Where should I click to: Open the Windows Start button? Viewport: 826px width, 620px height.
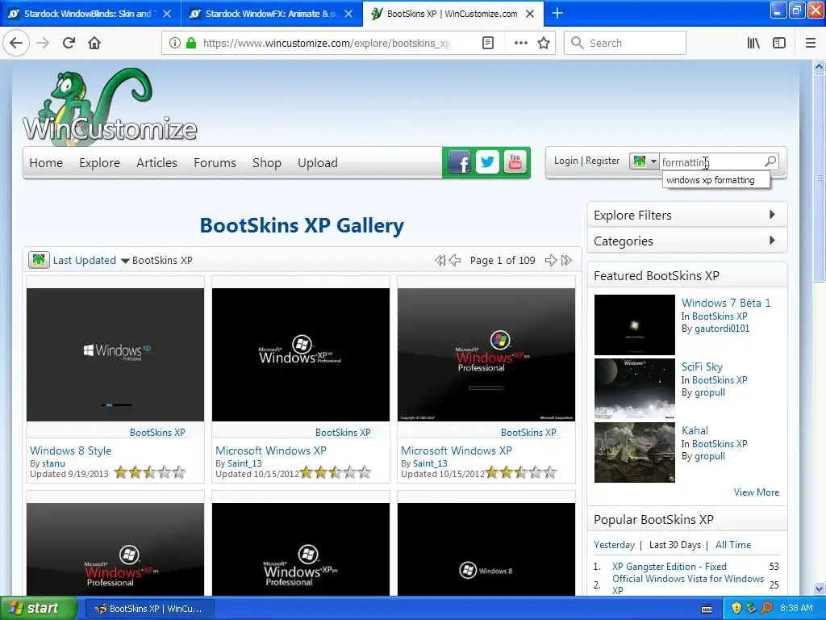point(38,609)
